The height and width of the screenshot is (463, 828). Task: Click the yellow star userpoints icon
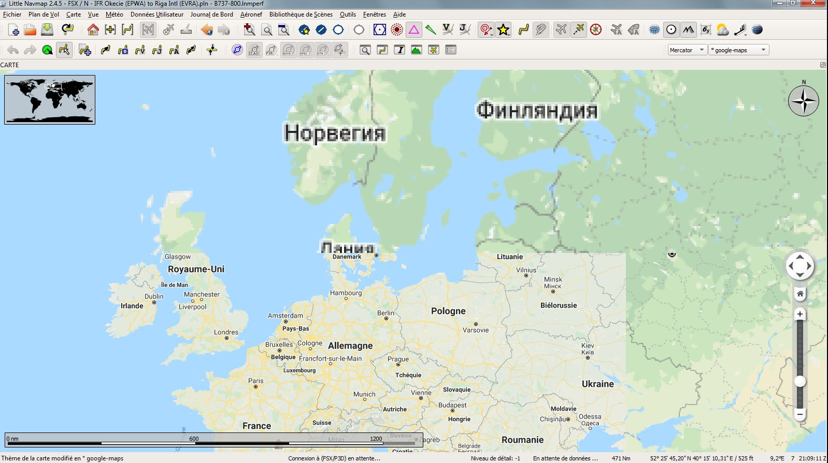click(503, 29)
